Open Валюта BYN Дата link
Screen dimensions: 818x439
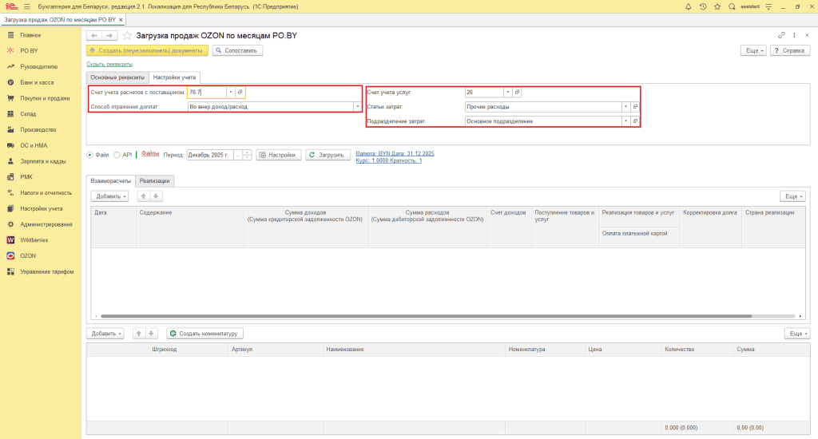[x=395, y=153]
